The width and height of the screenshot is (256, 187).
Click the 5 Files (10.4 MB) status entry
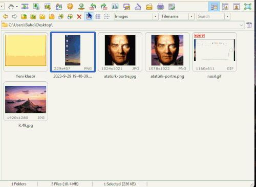pos(65,184)
